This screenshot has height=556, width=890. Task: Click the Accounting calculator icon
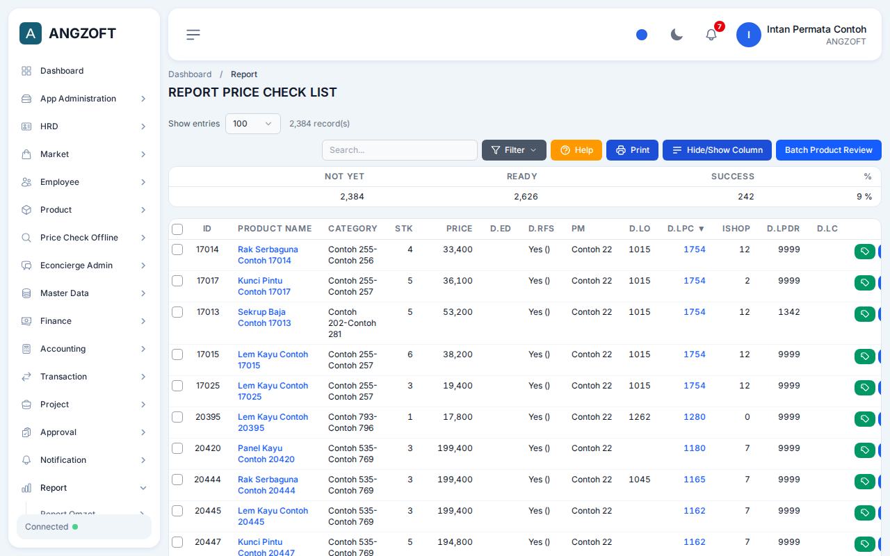point(26,349)
